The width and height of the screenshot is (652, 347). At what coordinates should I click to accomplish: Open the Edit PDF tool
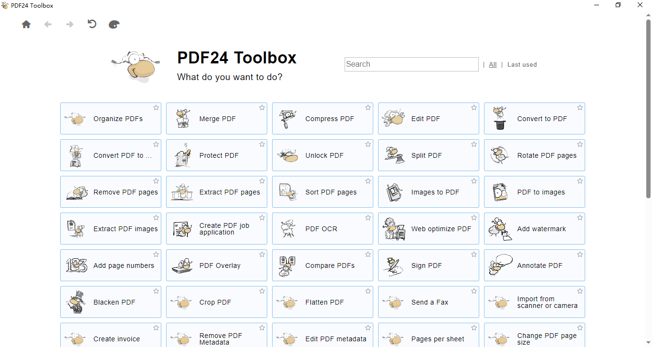click(x=429, y=119)
